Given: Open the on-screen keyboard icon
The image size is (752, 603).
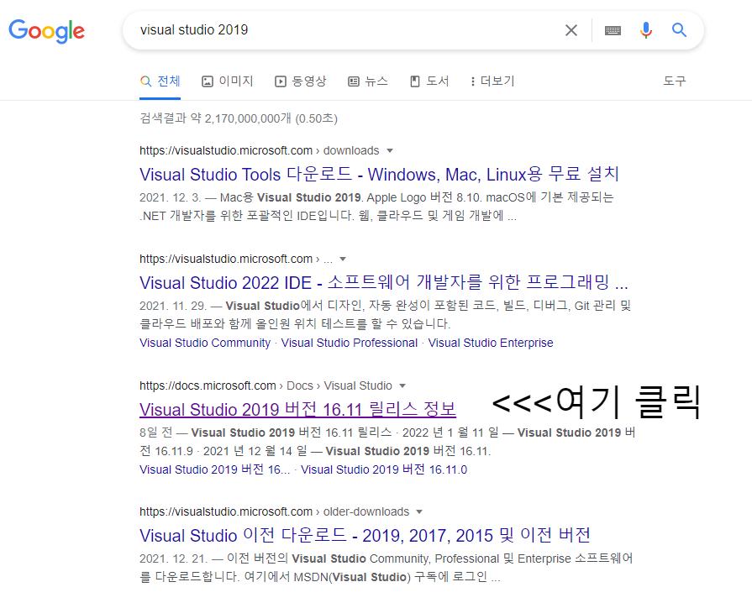Looking at the screenshot, I should 613,30.
